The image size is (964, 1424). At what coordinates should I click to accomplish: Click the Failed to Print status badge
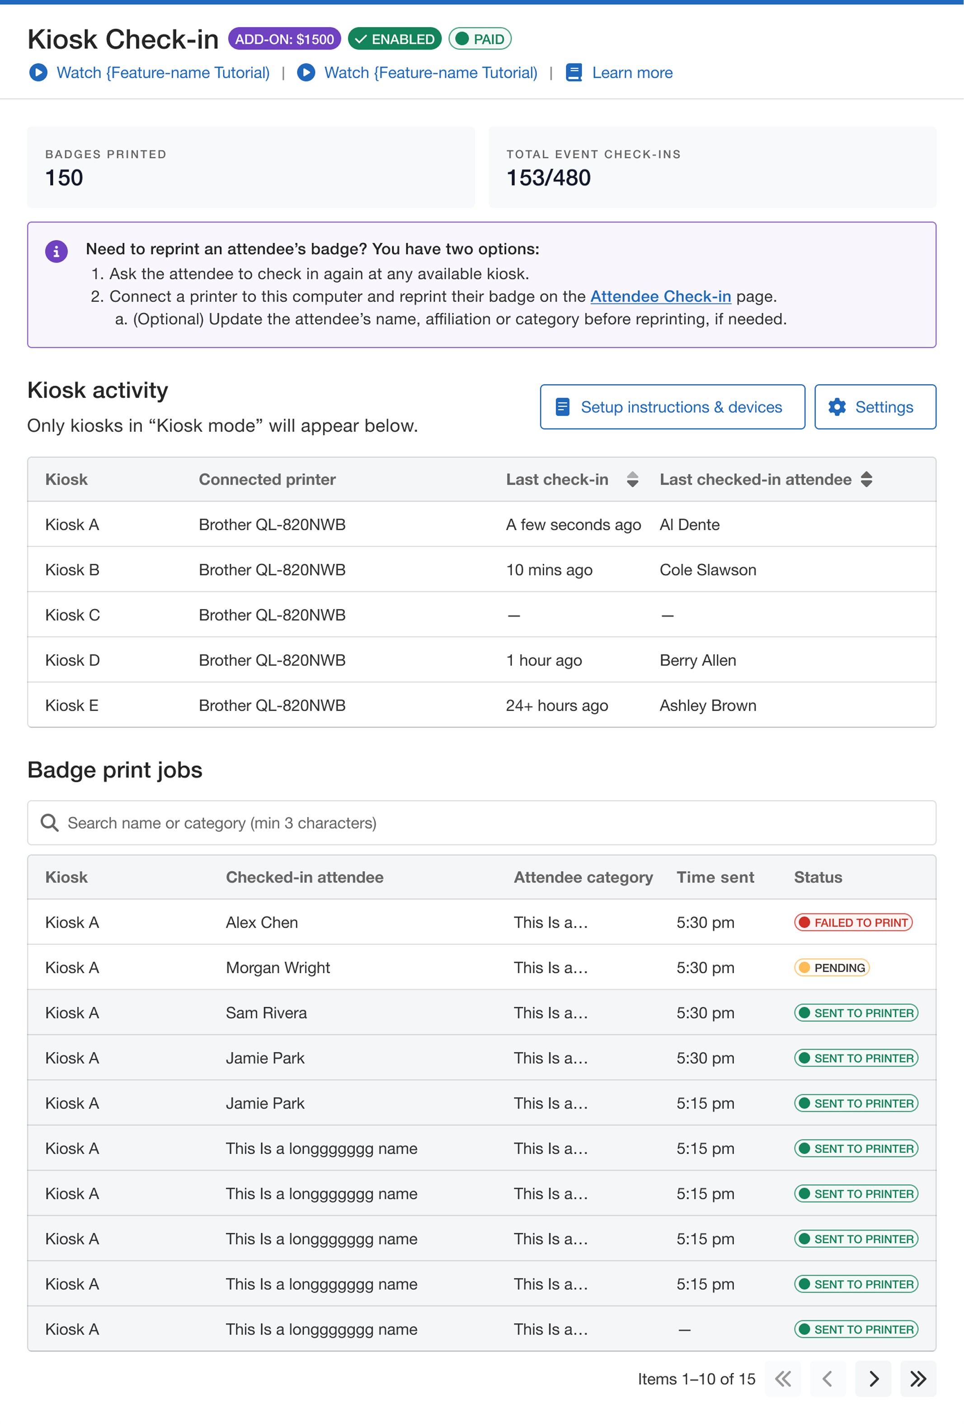point(852,922)
